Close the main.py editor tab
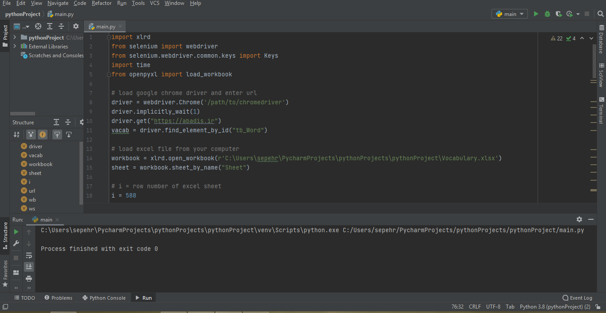The height and width of the screenshot is (313, 606). [x=120, y=26]
